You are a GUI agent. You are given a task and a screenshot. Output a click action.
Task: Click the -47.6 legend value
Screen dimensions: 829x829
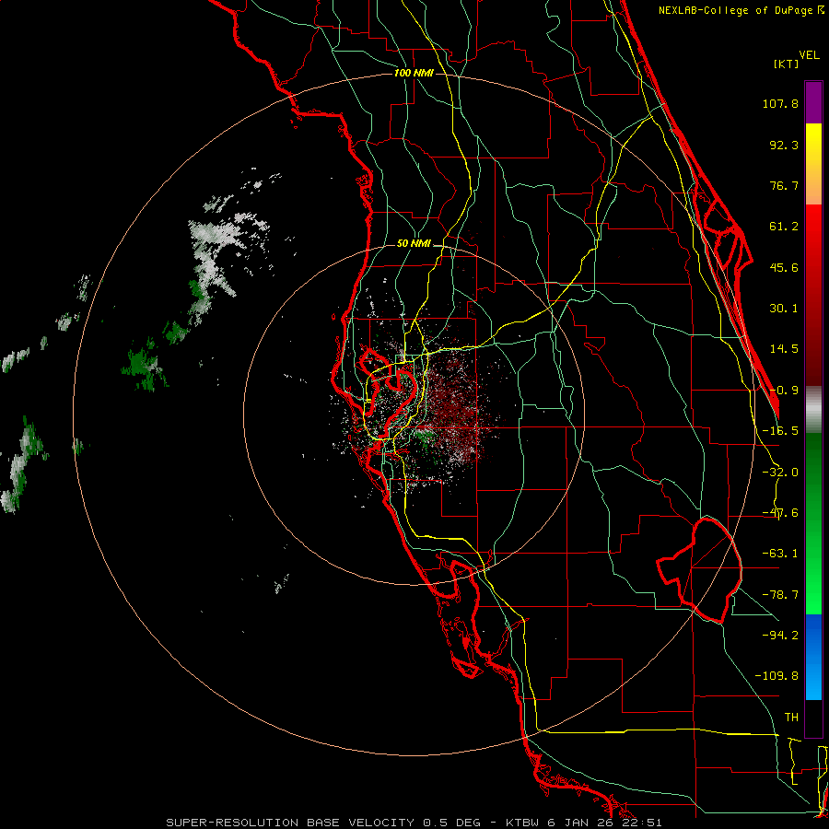click(x=780, y=513)
